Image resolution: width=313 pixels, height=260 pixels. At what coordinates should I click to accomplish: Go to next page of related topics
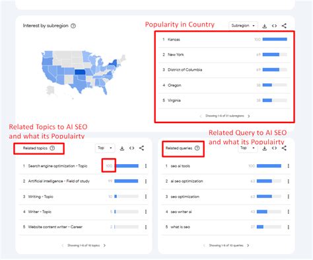[x=104, y=245]
